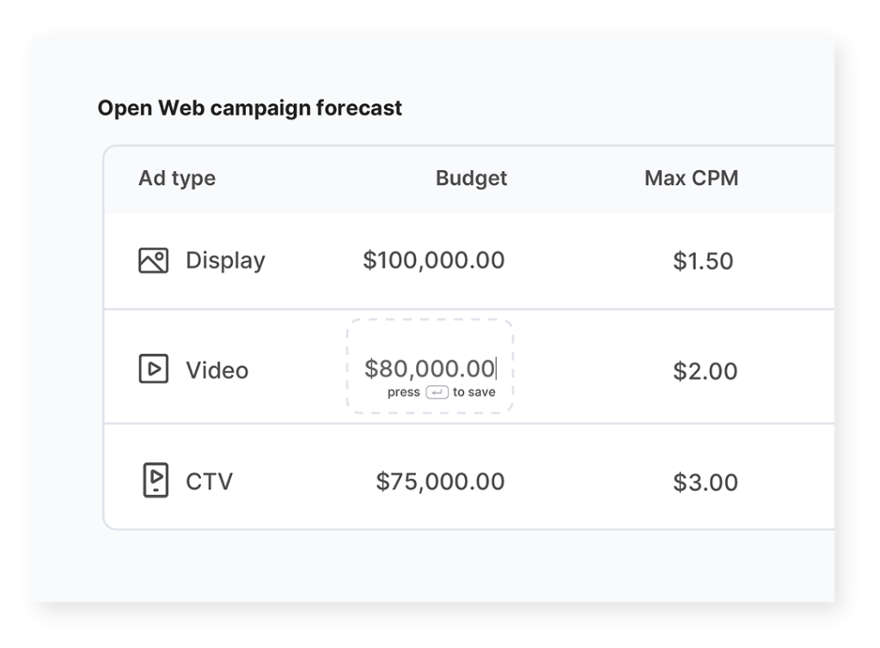Click the dashed border around the budget editor
Image resolution: width=880 pixels, height=648 pixels.
[x=430, y=321]
